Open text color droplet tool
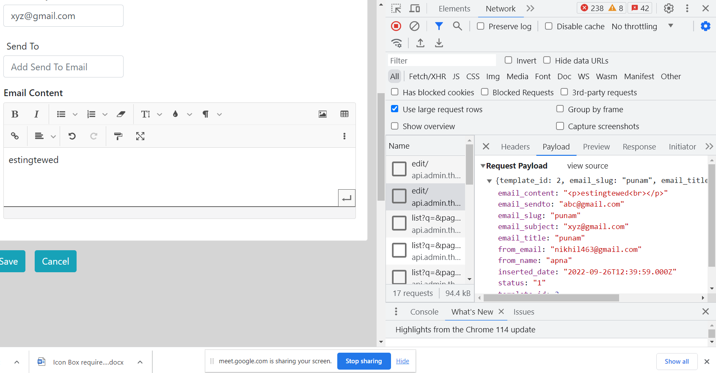 point(176,114)
